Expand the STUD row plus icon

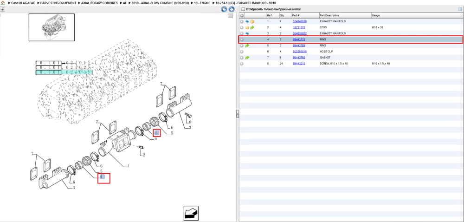[242, 27]
